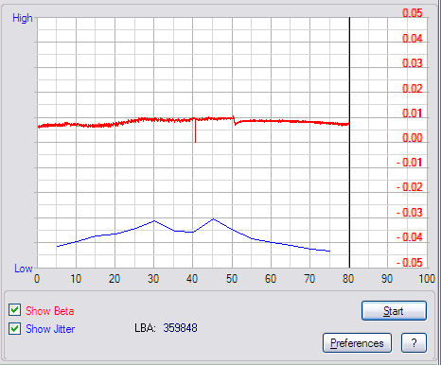Click the 0.00 beta axis value

coord(413,138)
